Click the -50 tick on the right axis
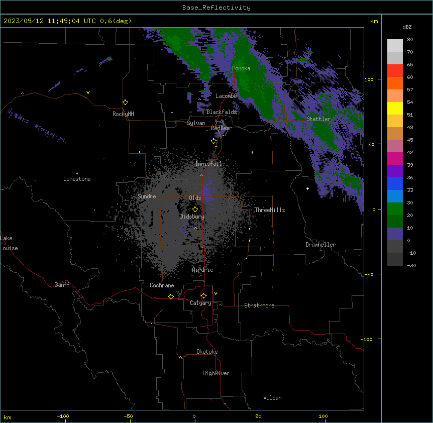The width and height of the screenshot is (433, 423). coord(369,274)
